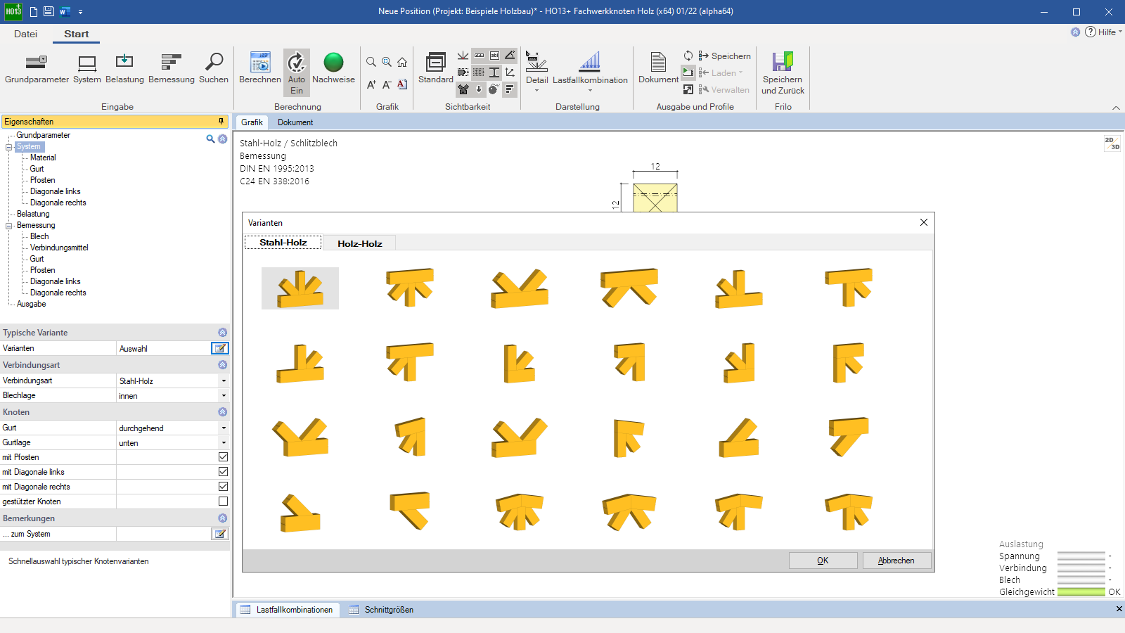Open the Nachweise green status button
The image size is (1125, 633).
333,69
